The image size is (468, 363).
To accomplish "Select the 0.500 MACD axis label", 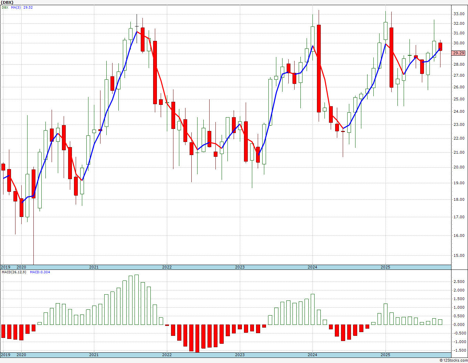I will pos(459,316).
